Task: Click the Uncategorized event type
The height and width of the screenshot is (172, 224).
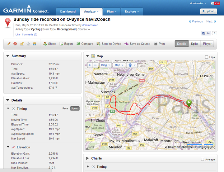Action: (x=66, y=29)
